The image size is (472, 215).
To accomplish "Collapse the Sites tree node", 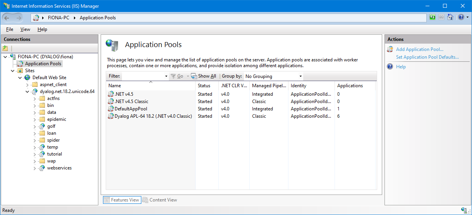I will click(13, 71).
